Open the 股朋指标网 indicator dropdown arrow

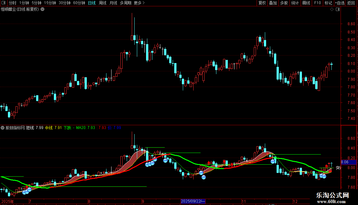[3, 128]
